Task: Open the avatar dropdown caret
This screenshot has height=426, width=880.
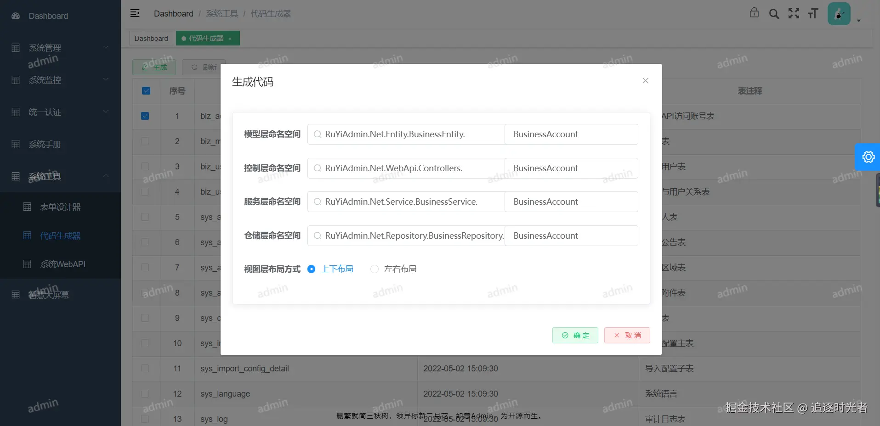Action: click(x=858, y=21)
